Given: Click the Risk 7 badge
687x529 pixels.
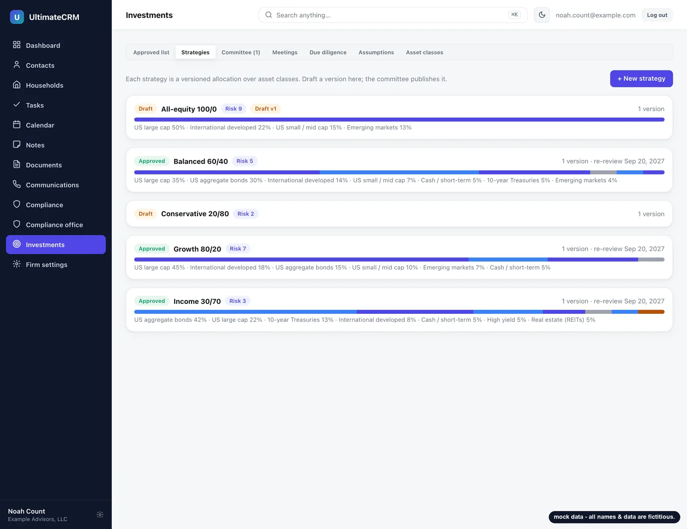Looking at the screenshot, I should (x=237, y=249).
